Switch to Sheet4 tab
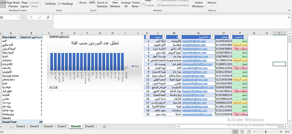 (48, 126)
